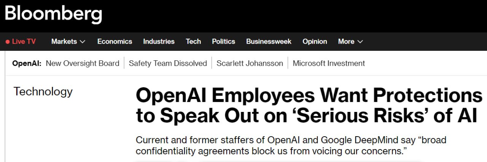The image size is (487, 162).
Task: Open the Industries menu item
Action: 159,42
